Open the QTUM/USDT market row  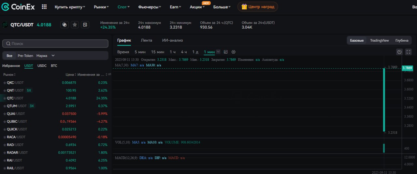(55, 106)
